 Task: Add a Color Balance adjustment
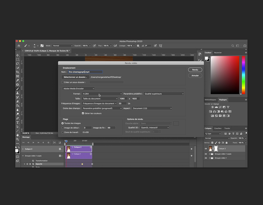[214, 112]
